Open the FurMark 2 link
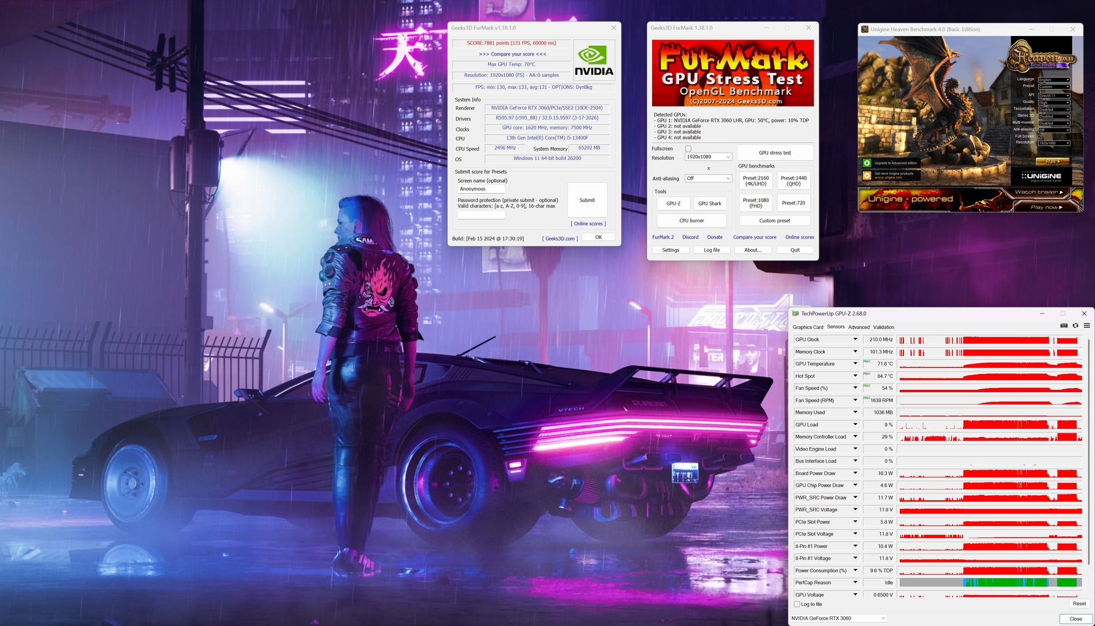Image resolution: width=1095 pixels, height=626 pixels. (x=663, y=237)
